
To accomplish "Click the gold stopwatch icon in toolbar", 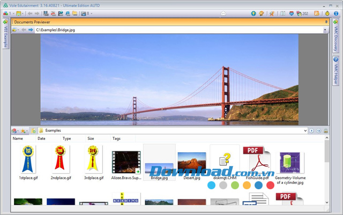I will click(327, 13).
